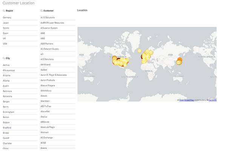The width and height of the screenshot is (228, 151).
Task: Select Albuquerque in City list
Action: [x=20, y=70]
